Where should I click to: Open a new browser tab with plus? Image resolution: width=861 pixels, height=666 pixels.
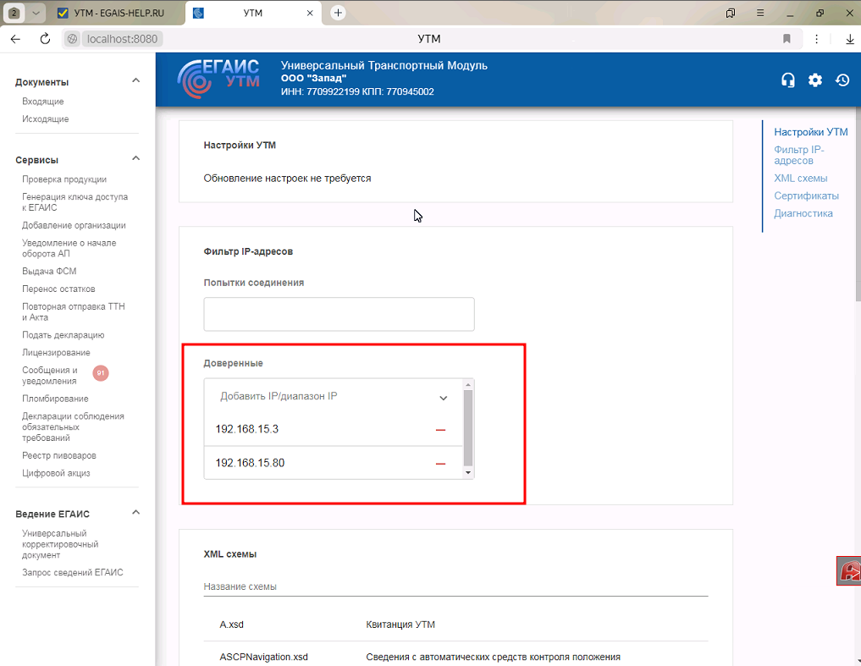coord(338,13)
